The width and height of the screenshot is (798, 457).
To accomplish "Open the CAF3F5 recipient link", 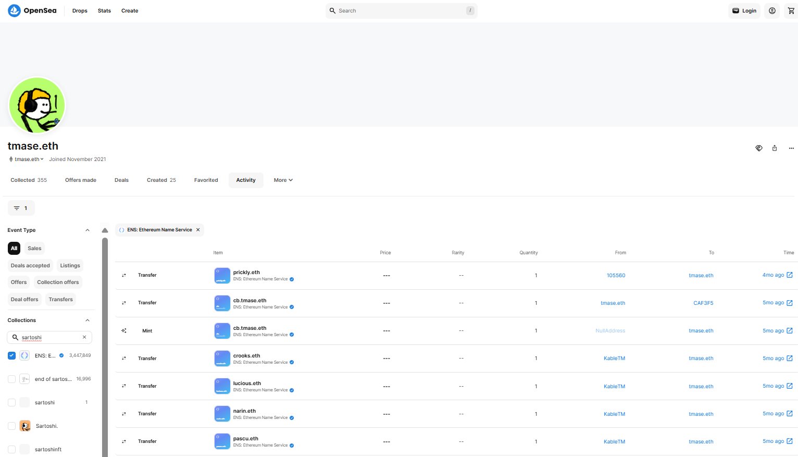I will pyautogui.click(x=703, y=303).
